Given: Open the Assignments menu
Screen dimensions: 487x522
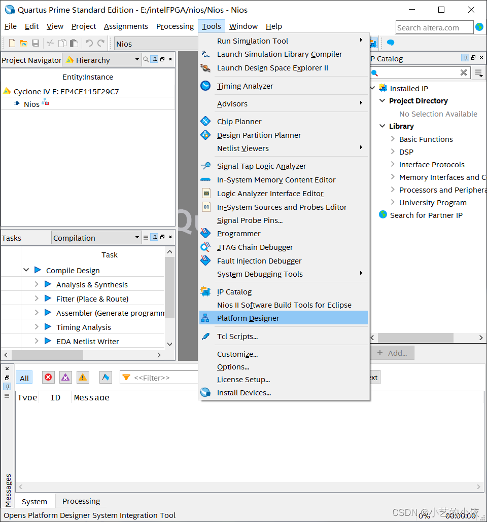Looking at the screenshot, I should pyautogui.click(x=126, y=26).
